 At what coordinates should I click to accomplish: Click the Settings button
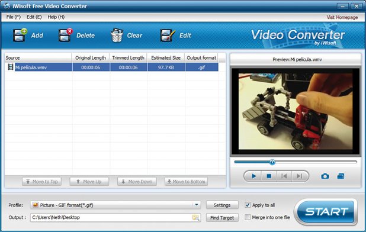coord(222,205)
